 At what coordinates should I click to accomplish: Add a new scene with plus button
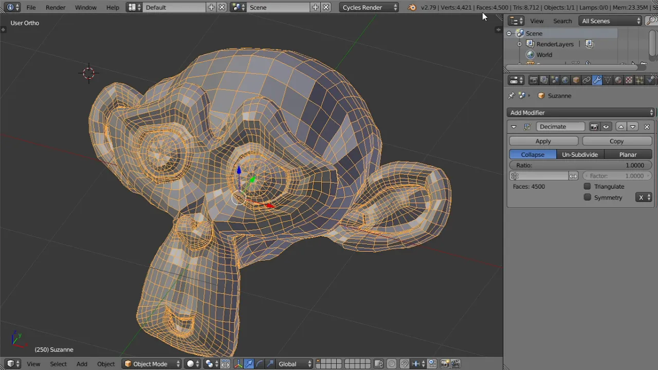(x=315, y=7)
